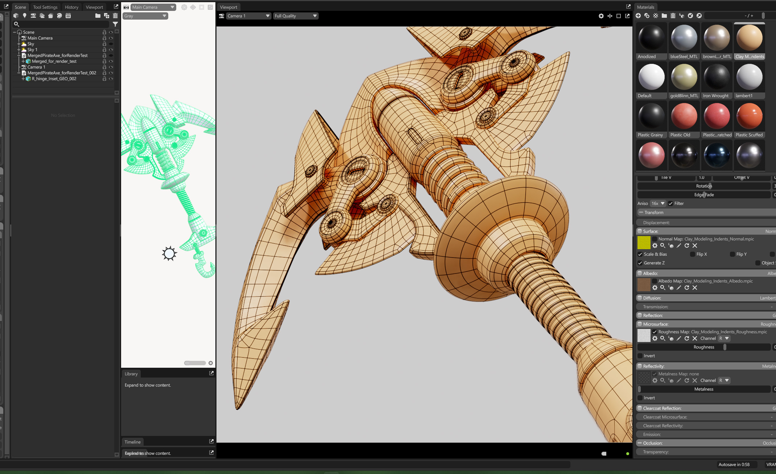
Task: Change render quality using Full Quality dropdown
Action: pos(296,16)
